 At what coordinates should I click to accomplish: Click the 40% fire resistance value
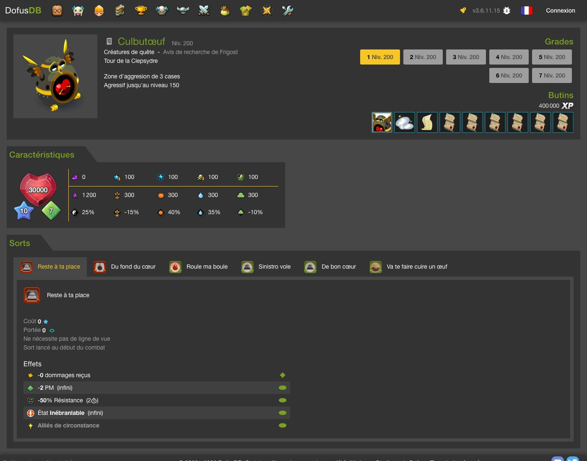pos(174,212)
